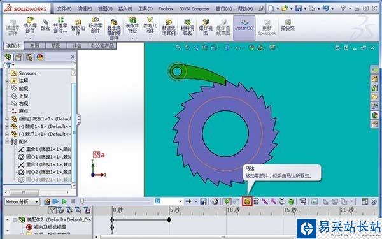Select the Mate (配合) tool
The height and width of the screenshot is (239, 382).
point(45,25)
